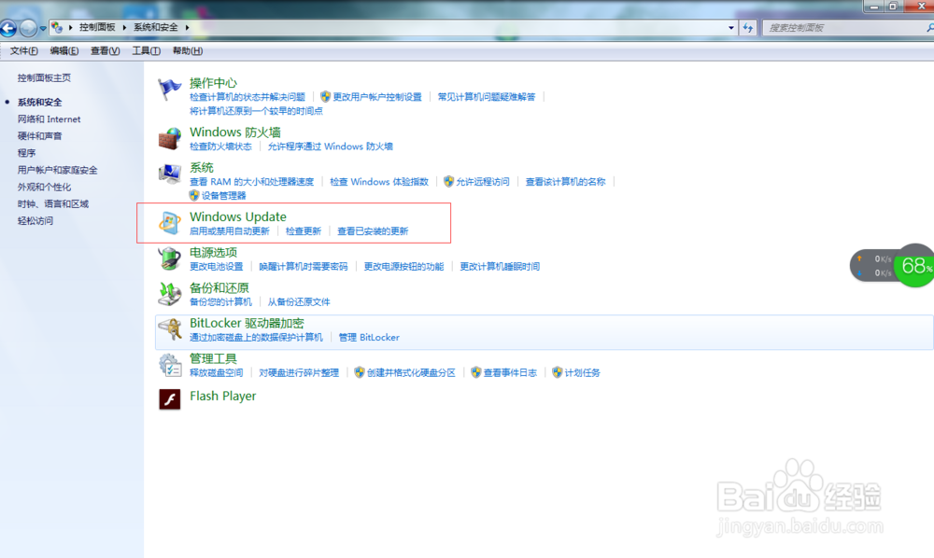Open the recent pages dropdown arrow
The width and height of the screenshot is (934, 558).
43,28
